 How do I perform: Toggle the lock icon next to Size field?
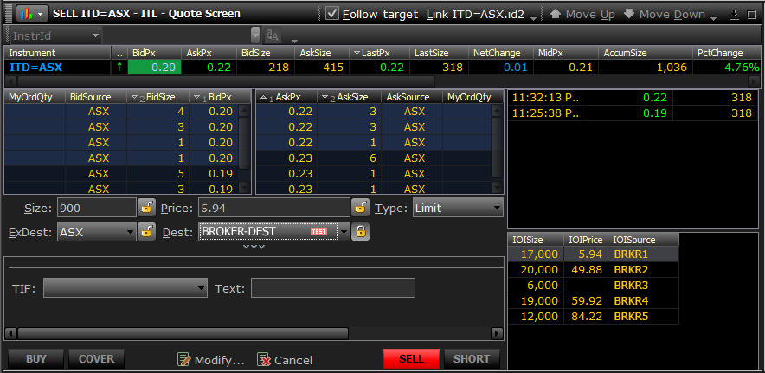146,208
